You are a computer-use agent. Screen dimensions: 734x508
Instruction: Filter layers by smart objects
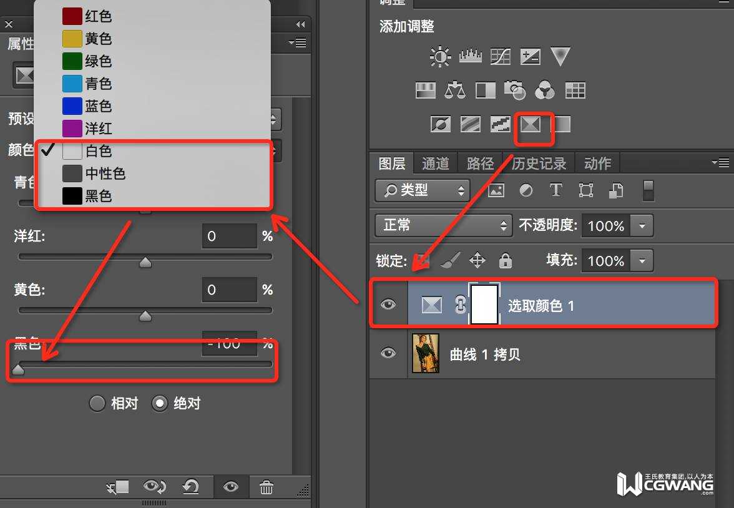click(616, 190)
